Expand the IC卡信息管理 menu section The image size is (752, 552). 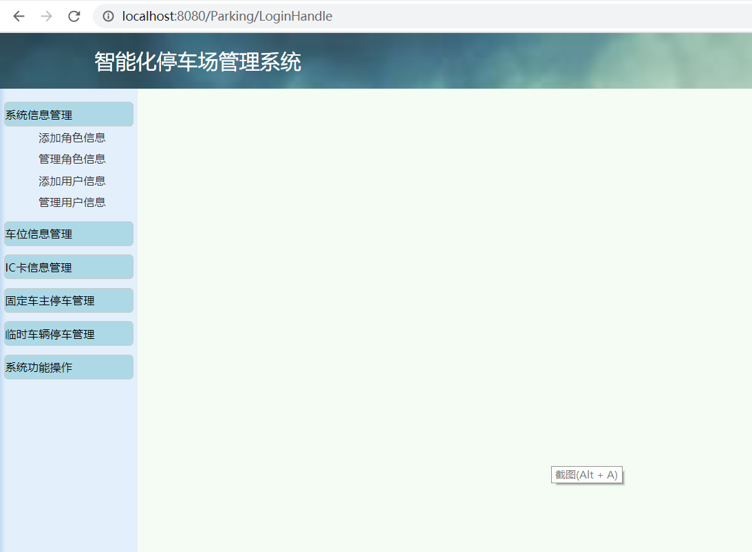point(69,267)
